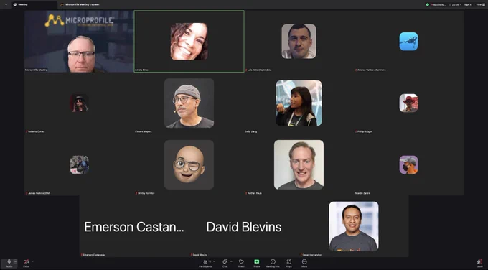Mute the microphone with the Audio button

[x=9, y=263]
